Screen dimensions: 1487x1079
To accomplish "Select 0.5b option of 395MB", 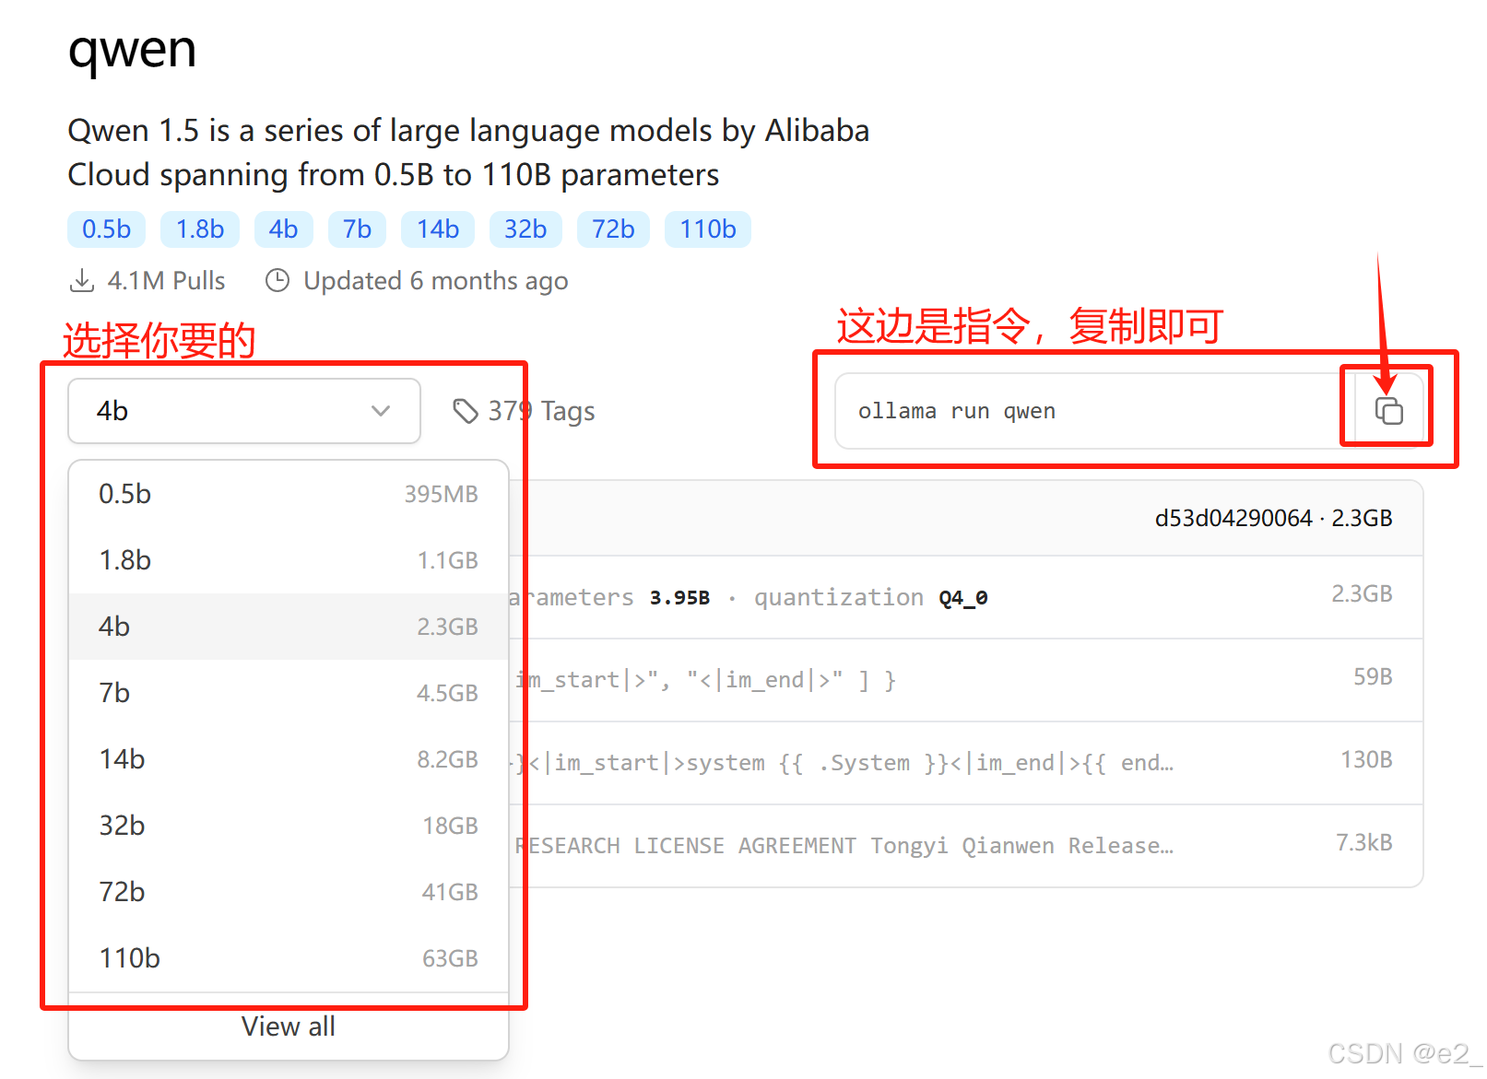I will click(289, 494).
